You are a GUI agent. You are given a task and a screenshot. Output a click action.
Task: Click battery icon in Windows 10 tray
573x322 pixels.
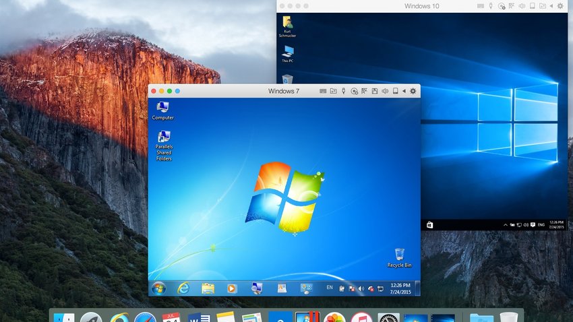[512, 225]
